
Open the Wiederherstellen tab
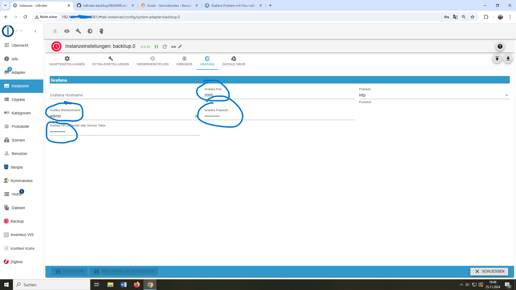coord(152,61)
